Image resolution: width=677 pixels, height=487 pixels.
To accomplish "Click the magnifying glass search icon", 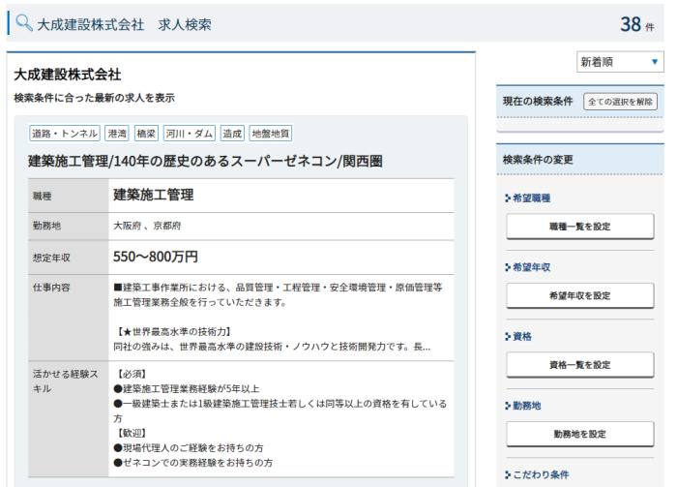I will 24,23.
